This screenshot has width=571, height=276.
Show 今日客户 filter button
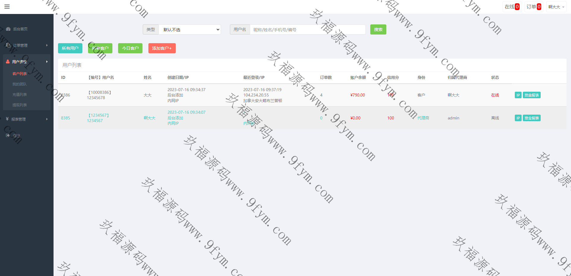tap(130, 48)
